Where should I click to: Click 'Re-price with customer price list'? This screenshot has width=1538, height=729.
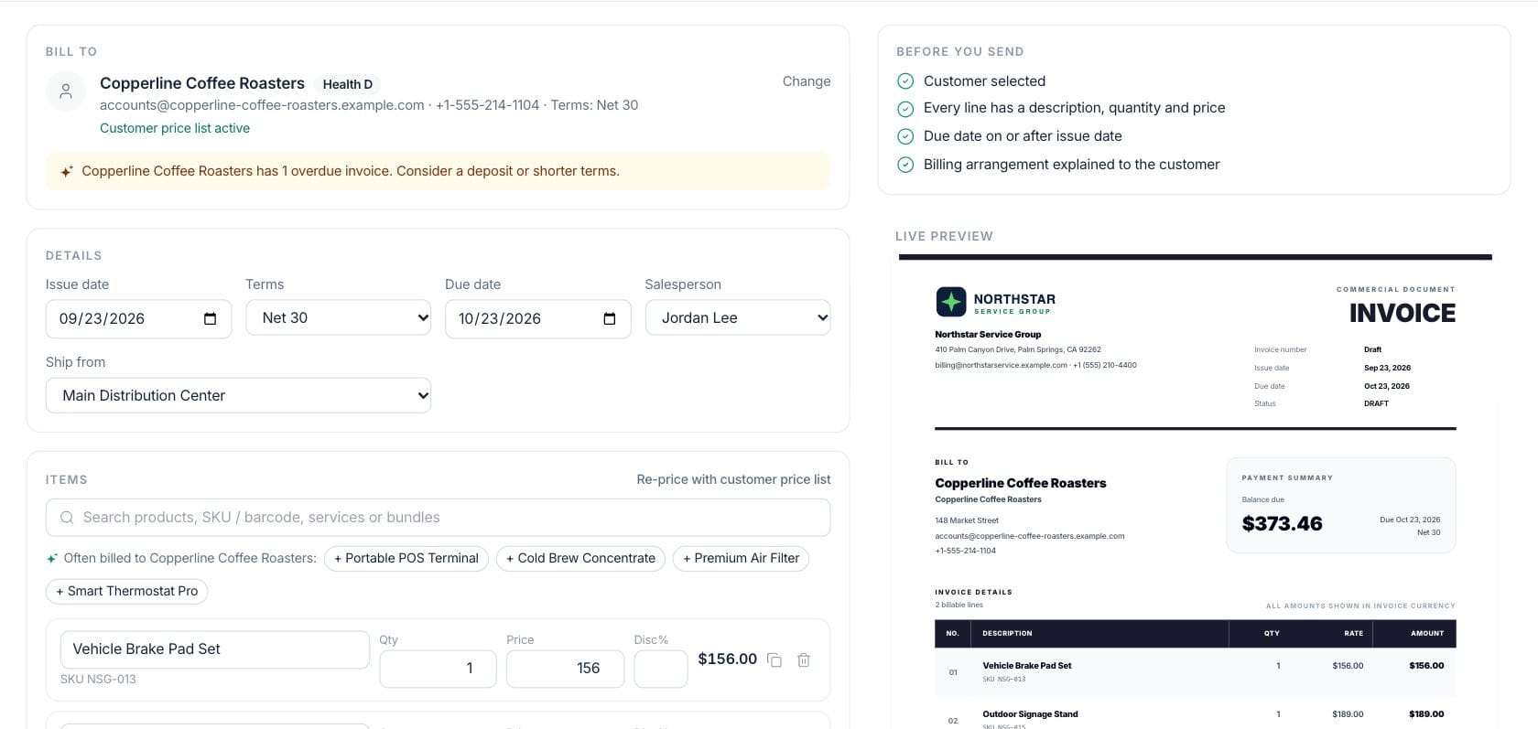[733, 479]
